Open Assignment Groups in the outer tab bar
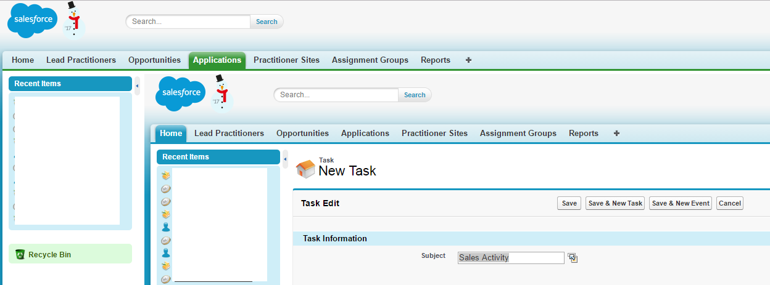 point(370,60)
